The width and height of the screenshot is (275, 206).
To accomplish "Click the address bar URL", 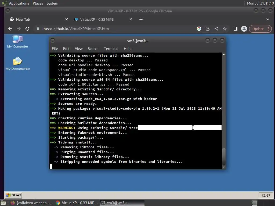I will [75, 29].
